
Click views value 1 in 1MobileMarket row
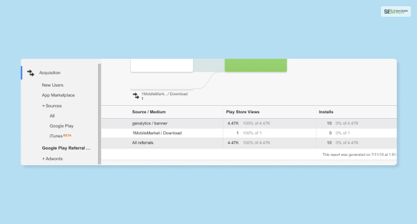(x=238, y=133)
